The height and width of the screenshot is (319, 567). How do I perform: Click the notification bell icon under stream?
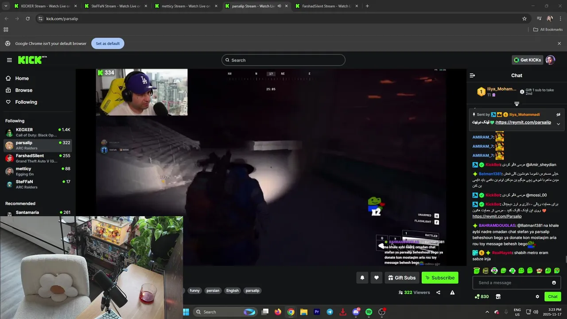pyautogui.click(x=362, y=278)
